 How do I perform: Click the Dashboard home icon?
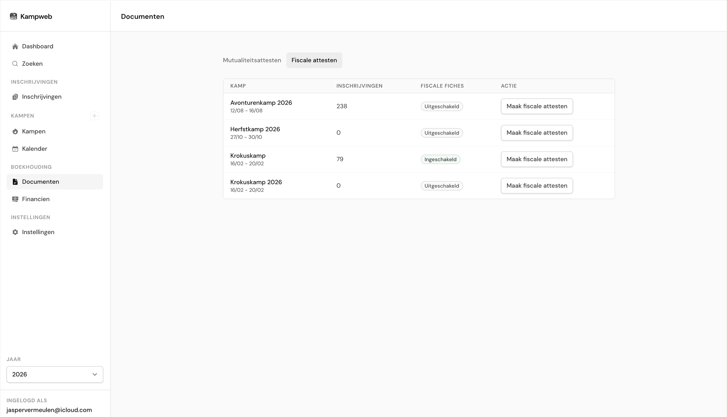15,46
